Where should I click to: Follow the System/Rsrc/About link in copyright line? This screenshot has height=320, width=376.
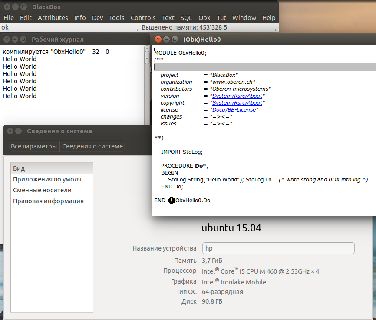coord(237,102)
